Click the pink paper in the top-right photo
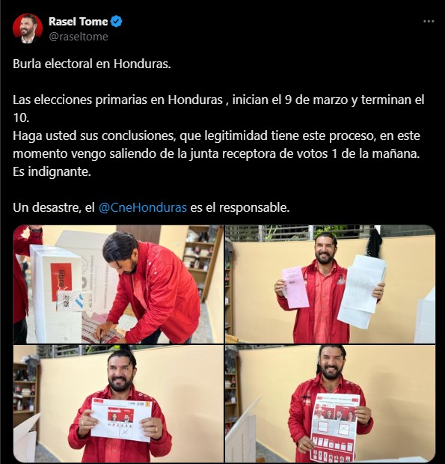Viewport: 445px width, 464px height. [x=295, y=287]
